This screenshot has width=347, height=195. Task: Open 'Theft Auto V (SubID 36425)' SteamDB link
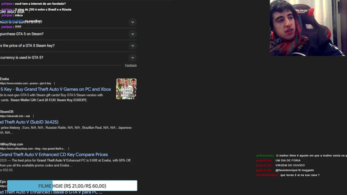tap(29, 122)
